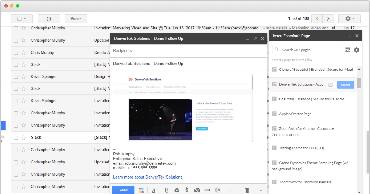Send the DenverTek follow up email
The height and width of the screenshot is (194, 370).
tap(123, 190)
